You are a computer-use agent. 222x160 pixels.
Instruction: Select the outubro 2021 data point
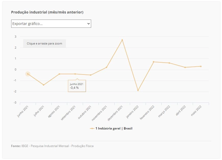91,75
